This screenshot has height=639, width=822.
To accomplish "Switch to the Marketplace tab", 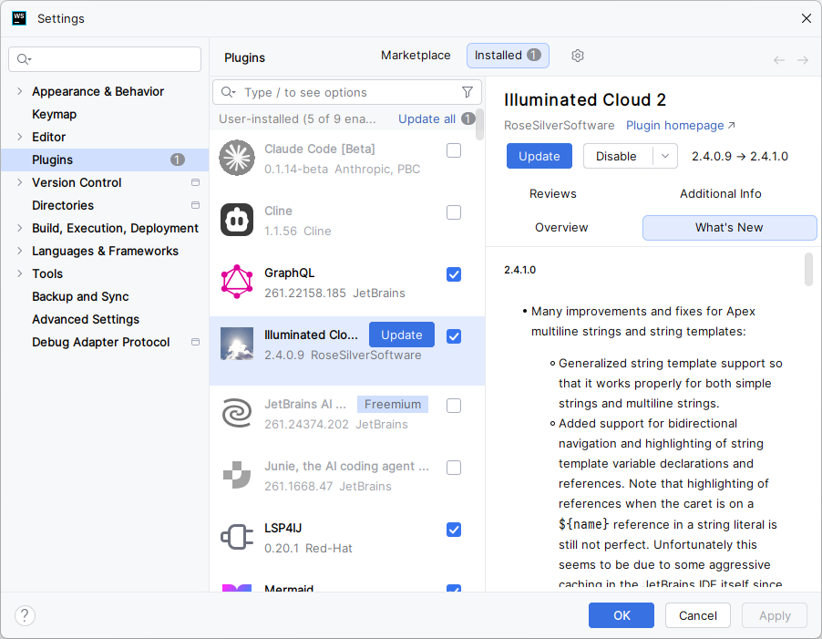I will pos(416,56).
